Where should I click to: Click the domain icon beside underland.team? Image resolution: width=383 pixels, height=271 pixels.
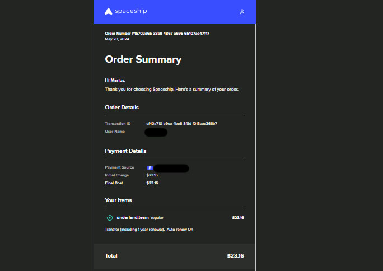[x=110, y=217]
